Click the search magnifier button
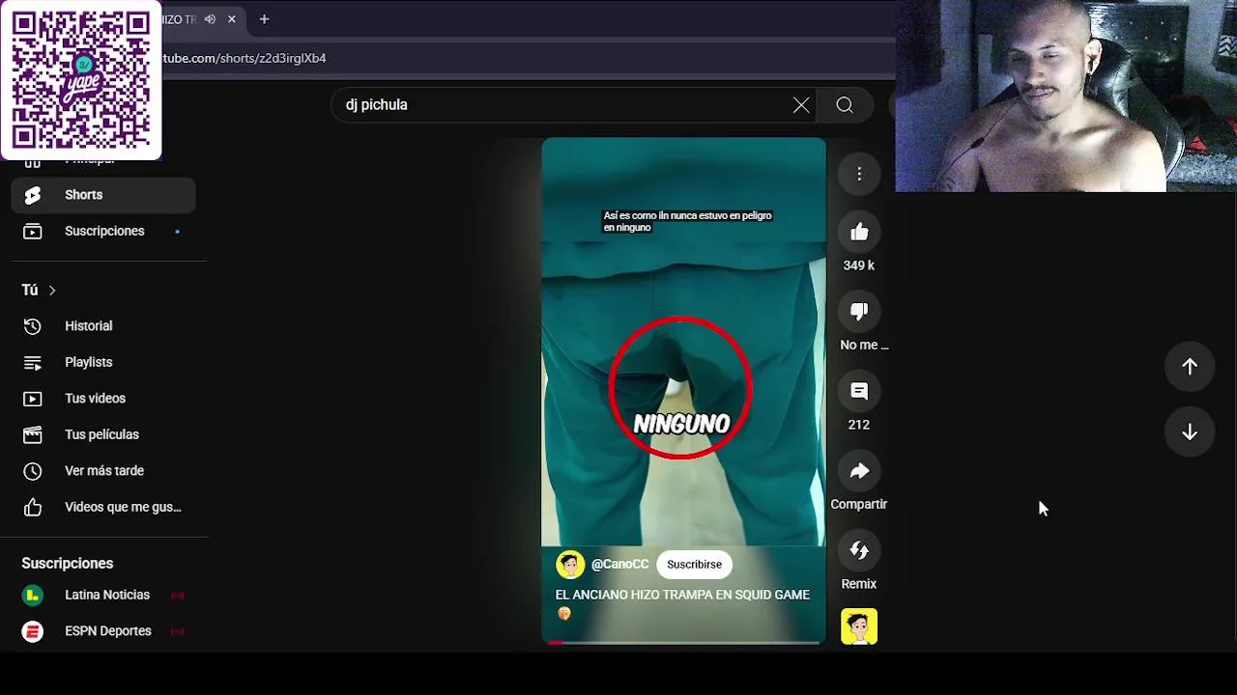Viewport: 1237px width, 695px height. [x=845, y=105]
